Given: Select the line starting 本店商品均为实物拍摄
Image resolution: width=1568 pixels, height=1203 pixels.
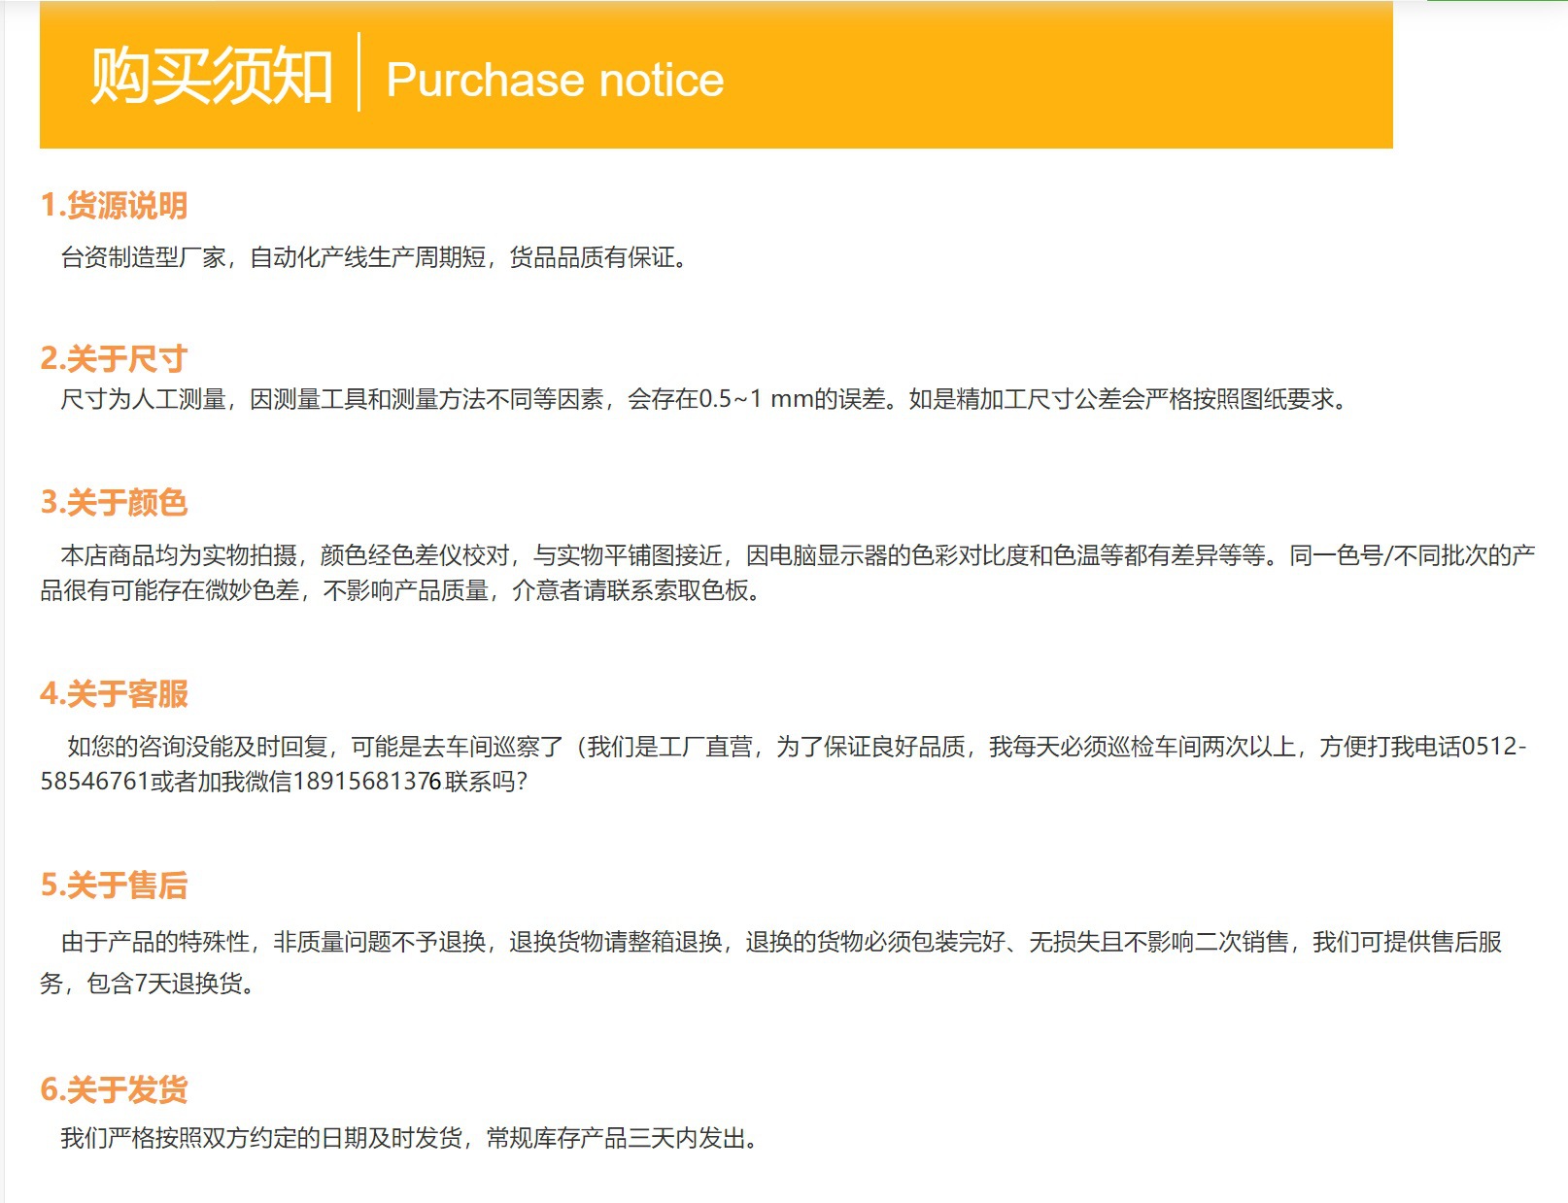Looking at the screenshot, I should tap(798, 555).
